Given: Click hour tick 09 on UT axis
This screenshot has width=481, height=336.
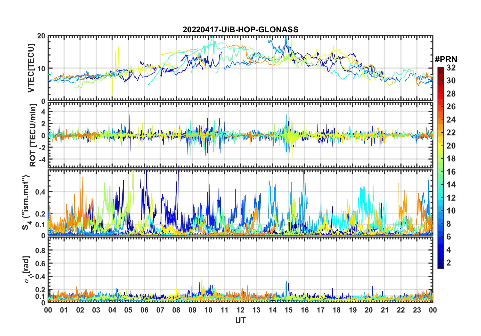Looking at the screenshot, I should coord(192,310).
